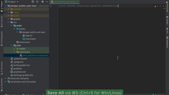Collapse the main kotlin folder
The image size is (169, 95).
pos(14,29)
